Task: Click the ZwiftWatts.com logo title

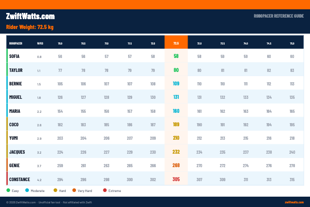Action: (30, 16)
